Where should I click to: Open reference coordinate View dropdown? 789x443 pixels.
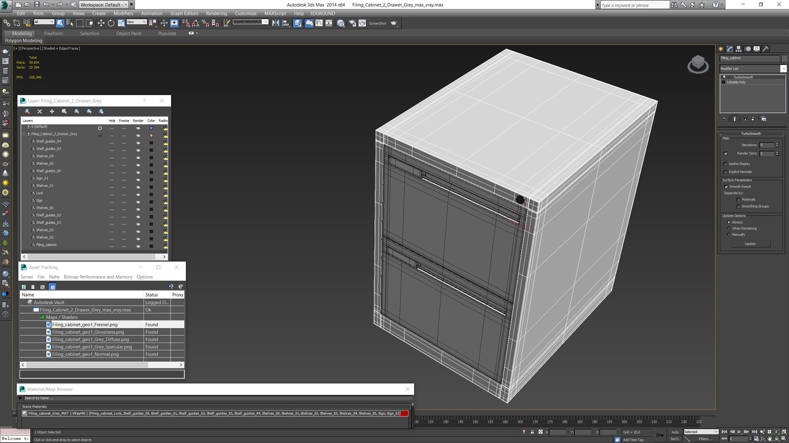136,22
